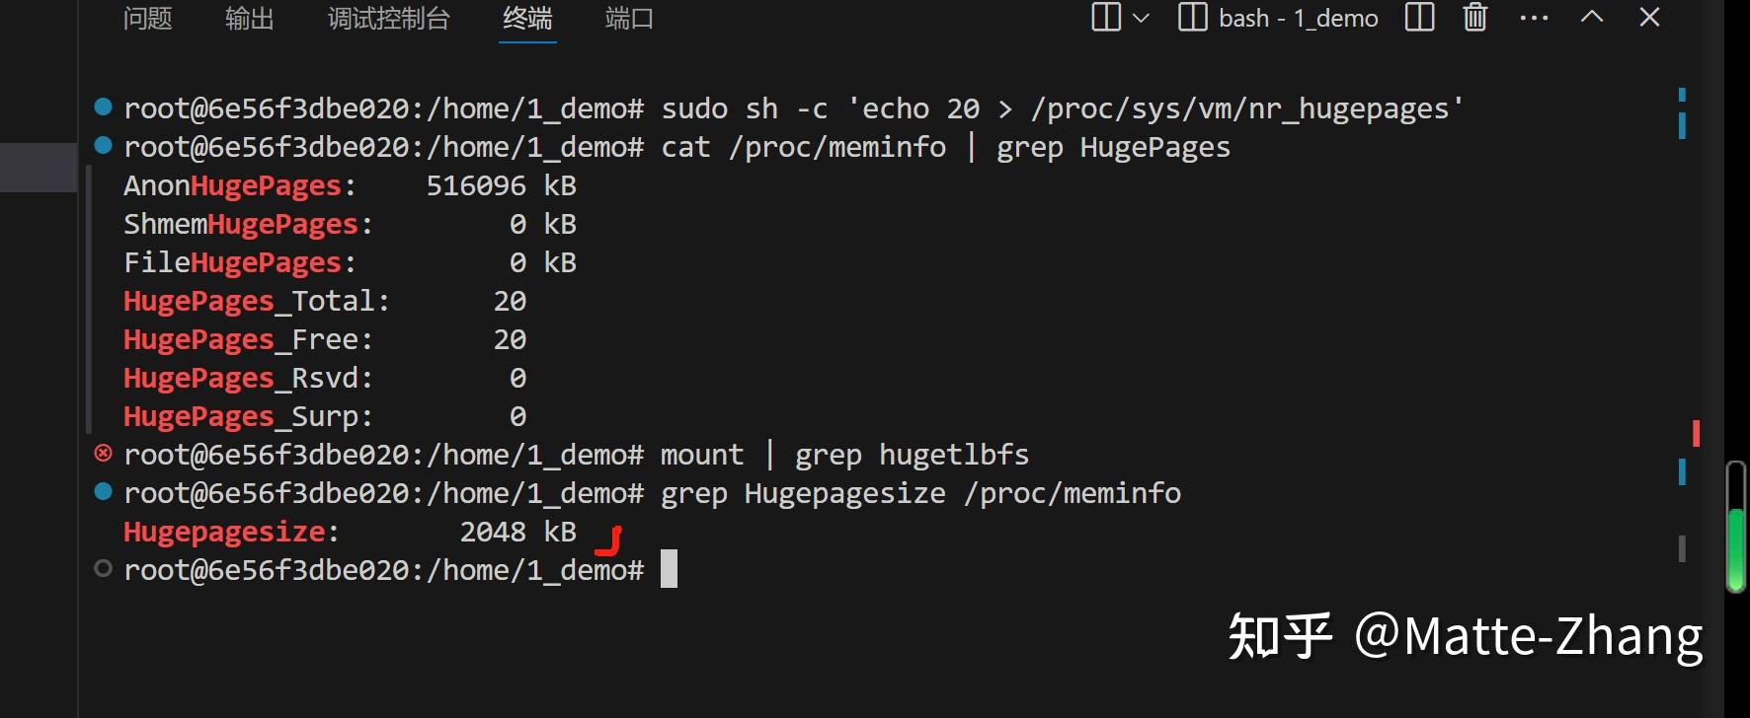This screenshot has height=718, width=1750.
Task: Click the terminal prompt input cursor
Action: click(668, 569)
